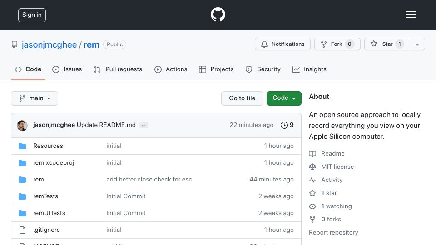Image resolution: width=436 pixels, height=245 pixels.
Task: Click the Code tab brackets icon
Action: pos(18,69)
